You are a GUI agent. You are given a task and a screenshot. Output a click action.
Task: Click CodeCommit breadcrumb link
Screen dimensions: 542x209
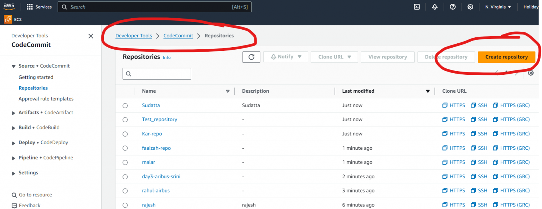(x=178, y=36)
